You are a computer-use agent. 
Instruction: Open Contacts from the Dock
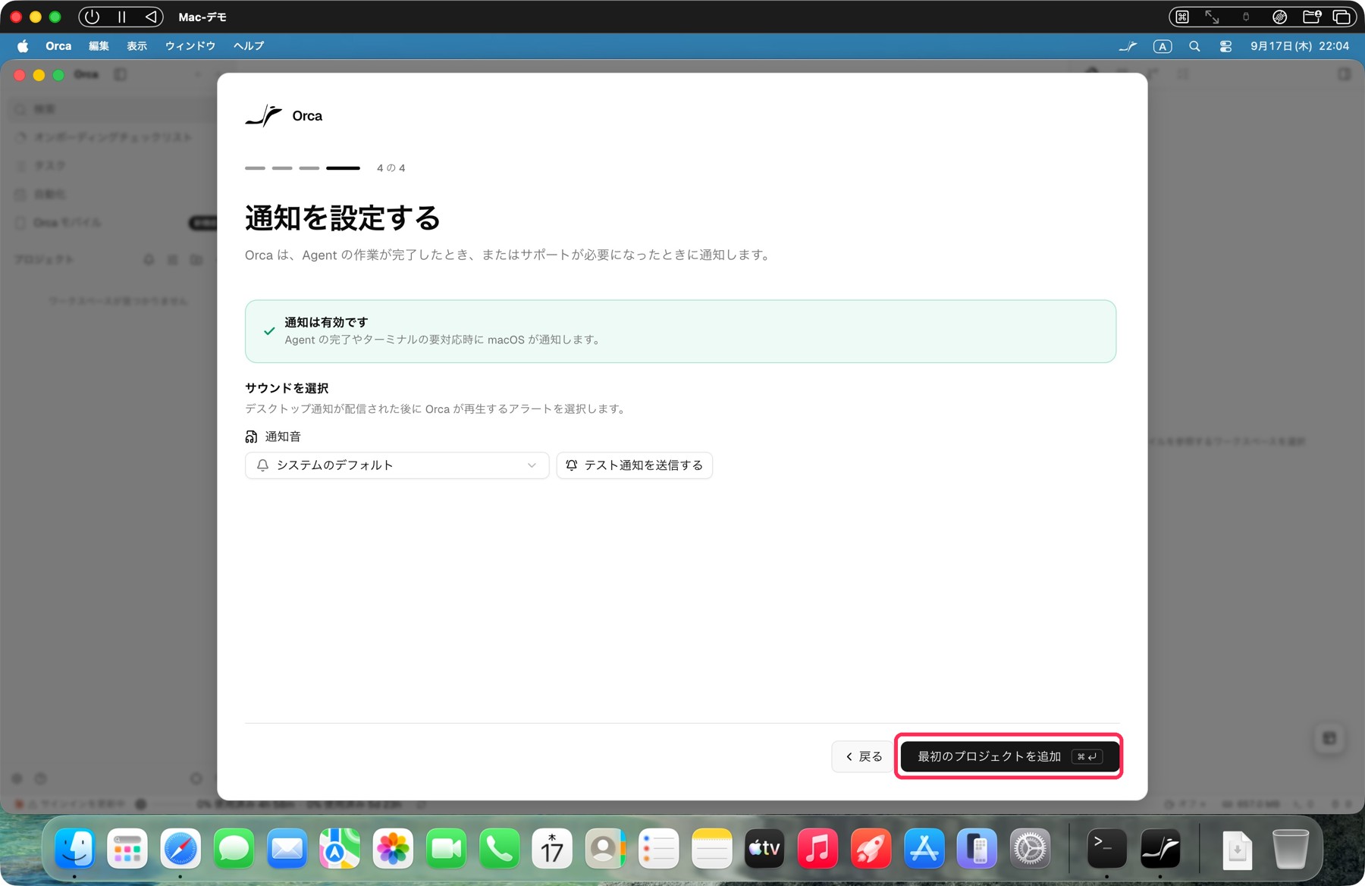pyautogui.click(x=605, y=849)
